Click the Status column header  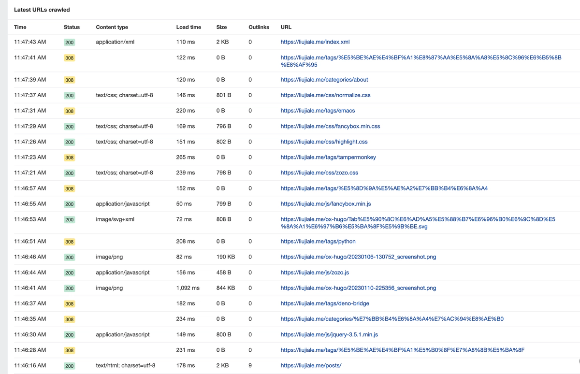coord(72,27)
